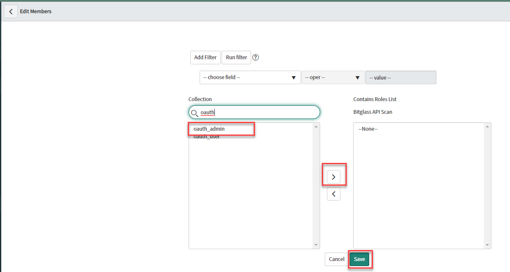Click the Roles list scroll up arrow
Screen dimensions: 510x272
(487, 126)
